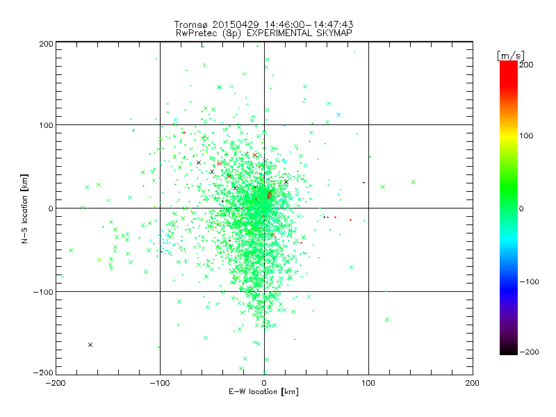
Task: Click the blue X marker northeast of center
Action: click(x=338, y=115)
